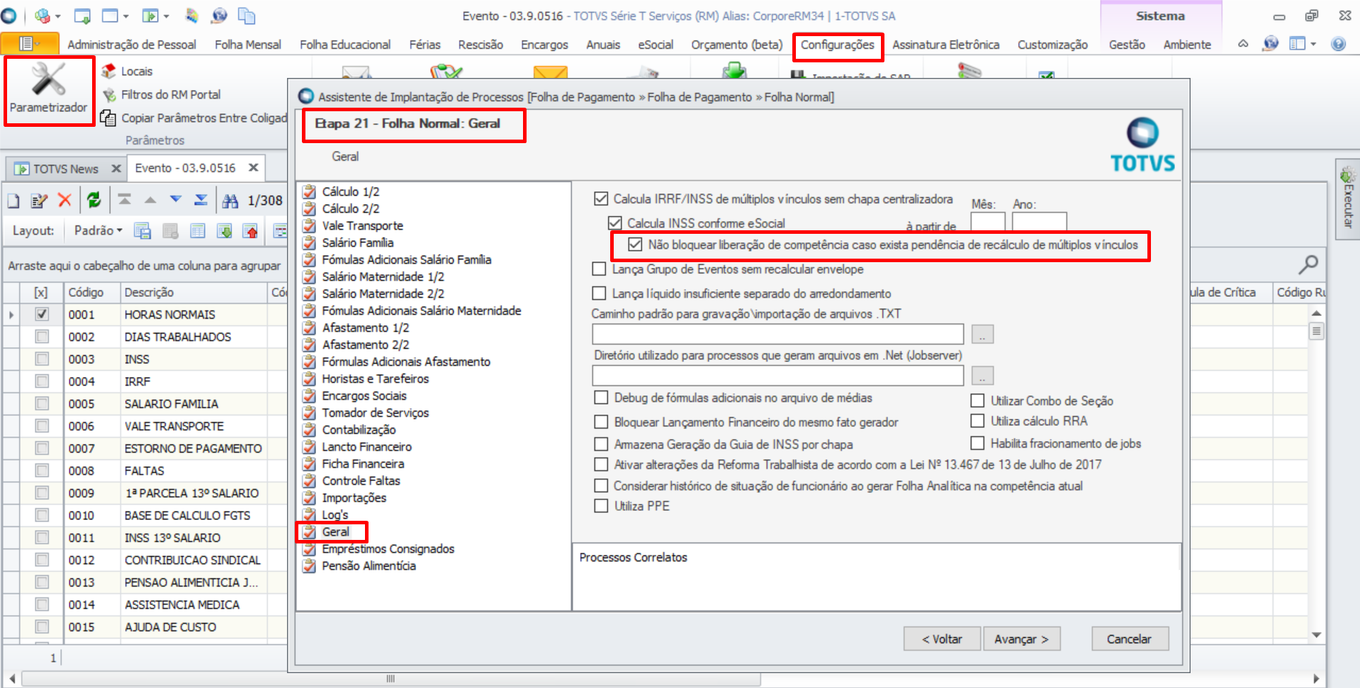Click the green refresh icon

(94, 201)
